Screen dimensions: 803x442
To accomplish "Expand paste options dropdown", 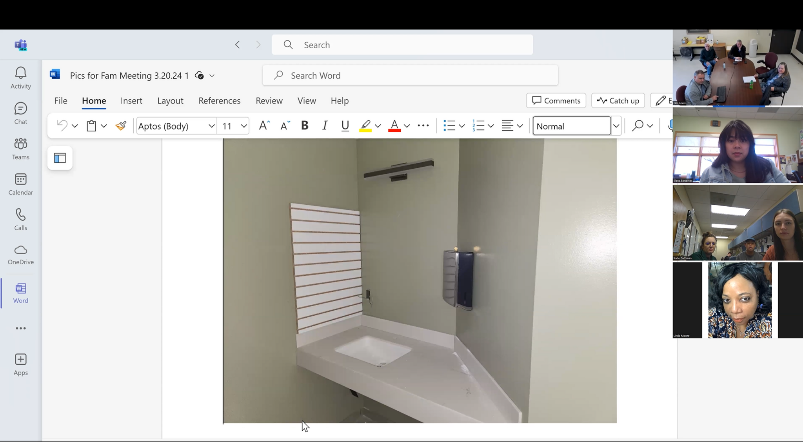I will [x=104, y=126].
